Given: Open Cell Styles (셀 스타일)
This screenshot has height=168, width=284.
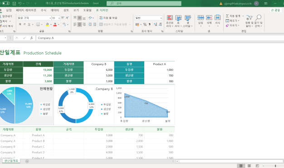Looking at the screenshot, I should (x=188, y=21).
